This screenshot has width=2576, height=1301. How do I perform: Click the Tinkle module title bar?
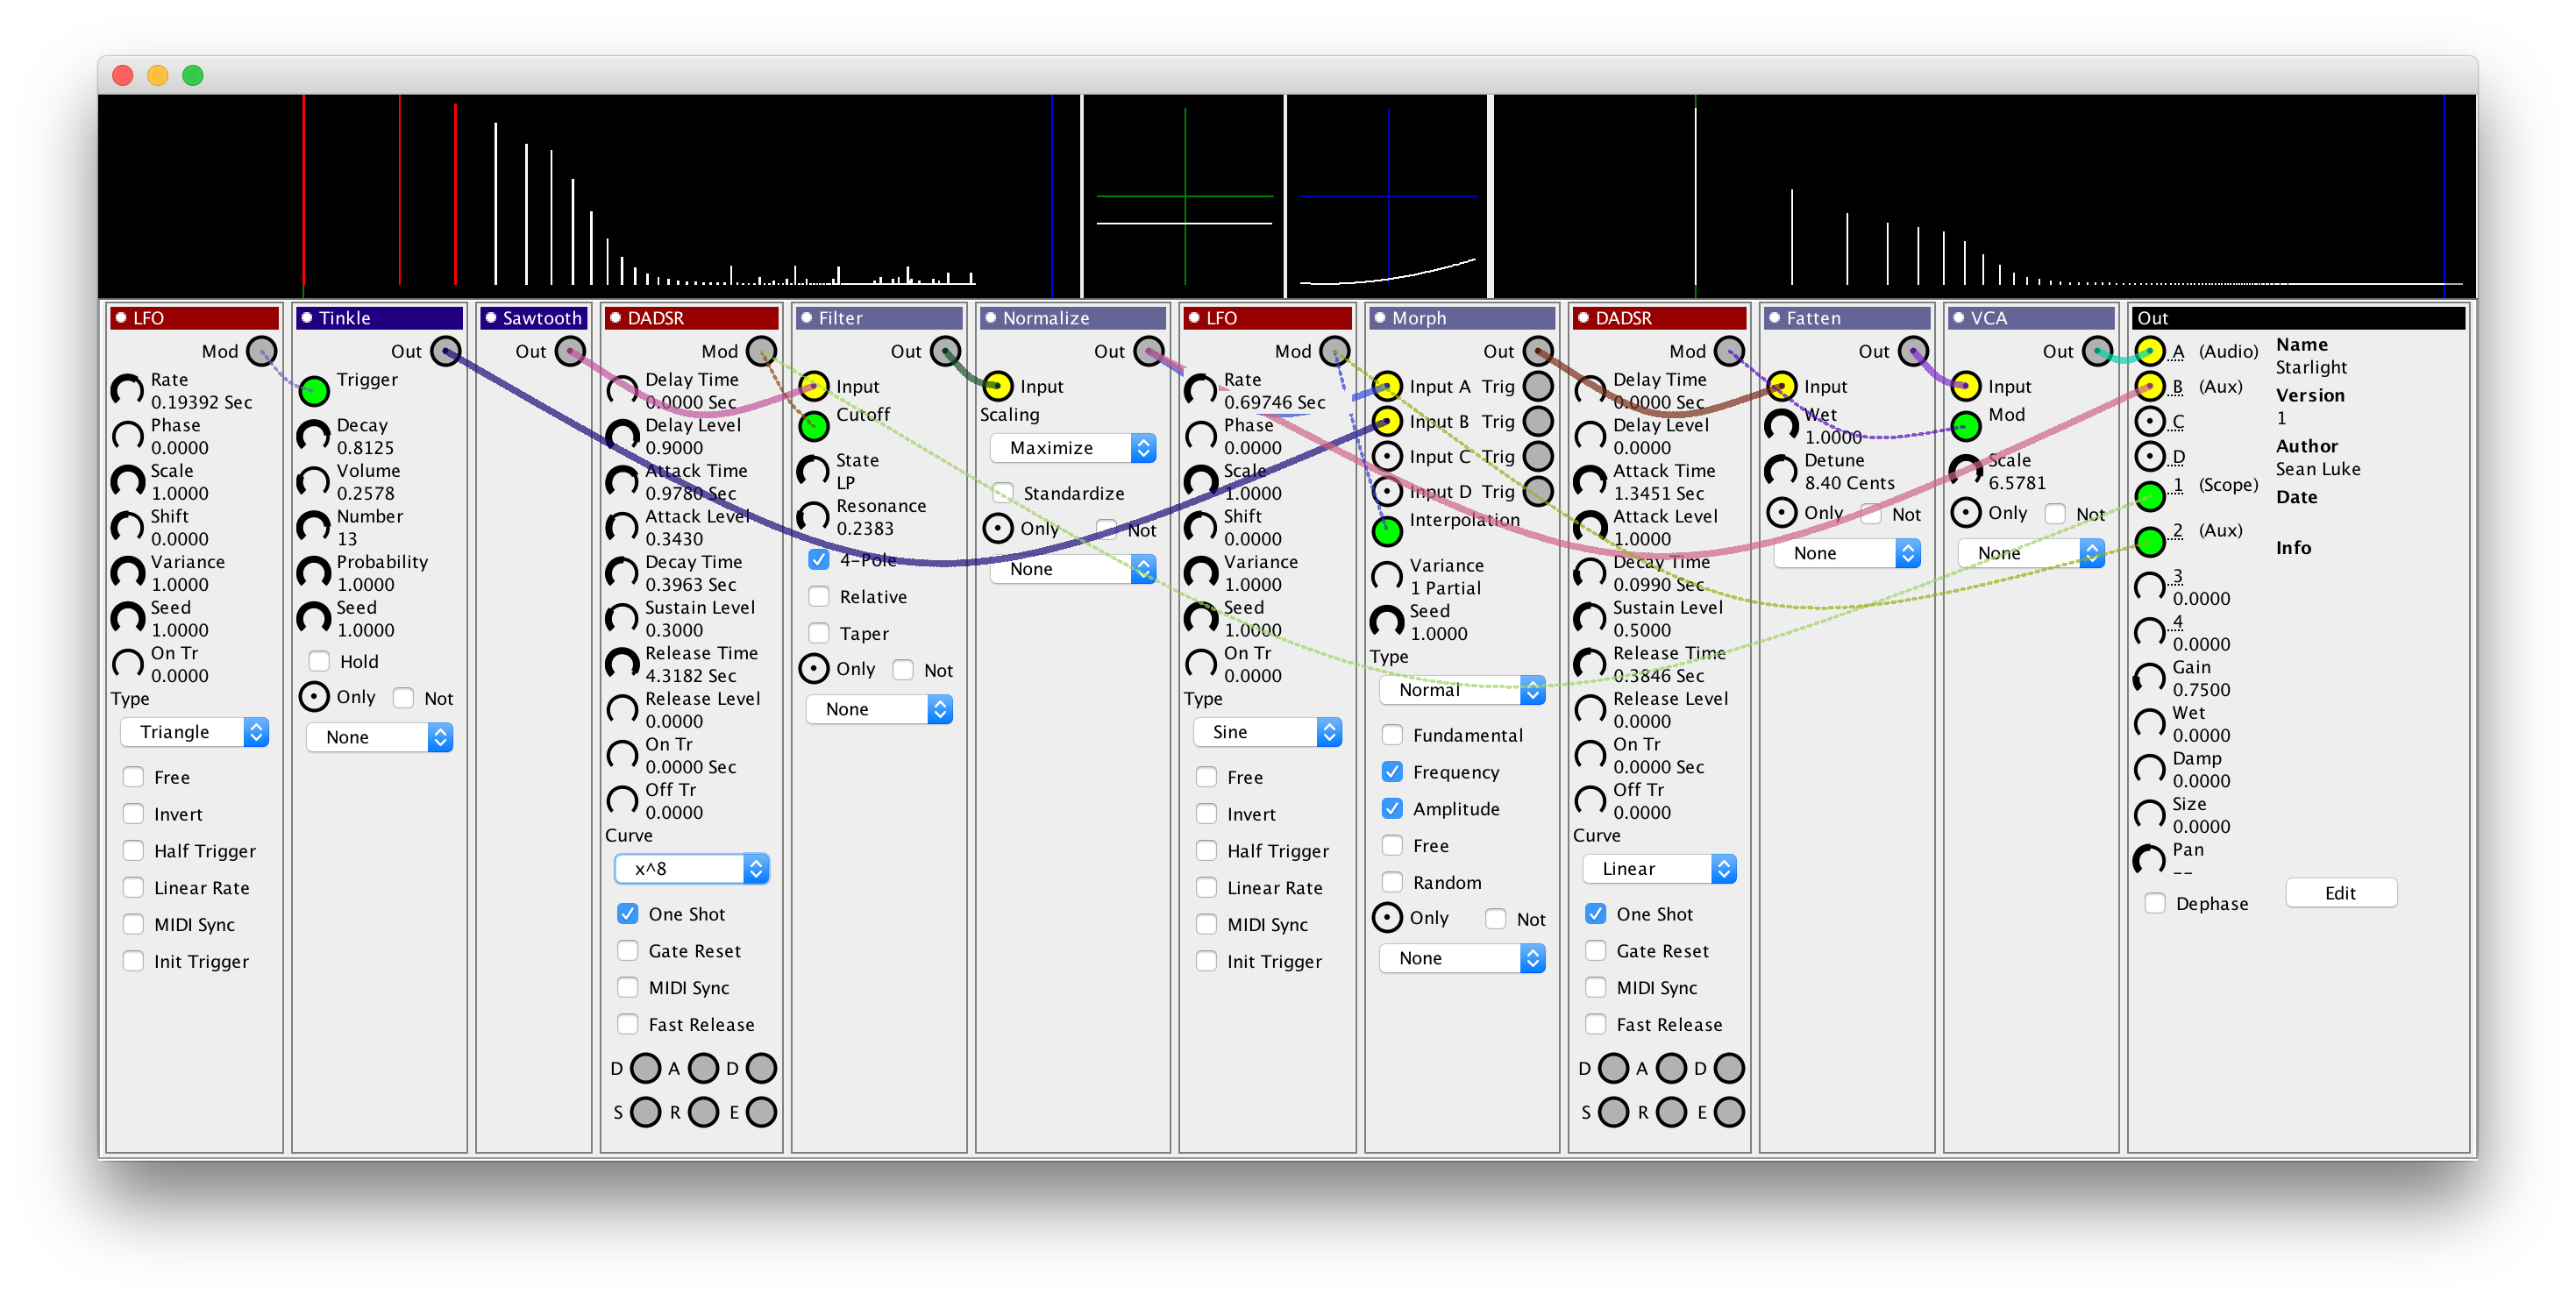coord(380,318)
